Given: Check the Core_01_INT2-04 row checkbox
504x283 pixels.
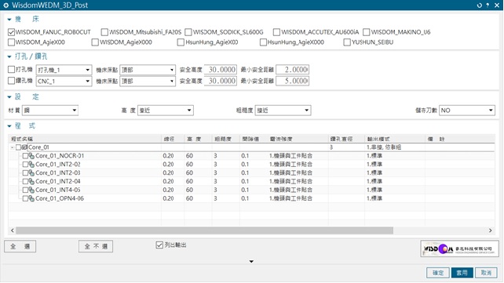Looking at the screenshot, I should [x=25, y=181].
